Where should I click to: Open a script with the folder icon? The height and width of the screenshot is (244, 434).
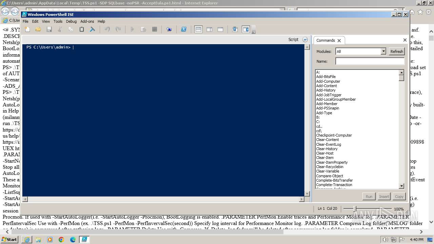pyautogui.click(x=38, y=29)
